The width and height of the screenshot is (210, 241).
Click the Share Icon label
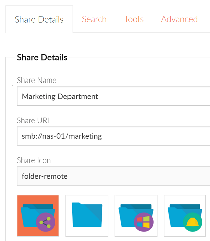(x=34, y=160)
